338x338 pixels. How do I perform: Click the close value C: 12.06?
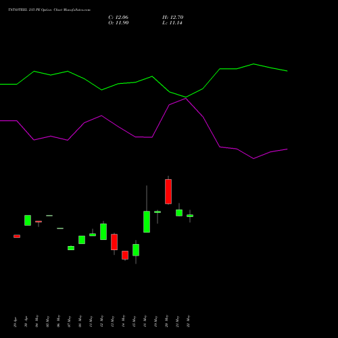[118, 18]
